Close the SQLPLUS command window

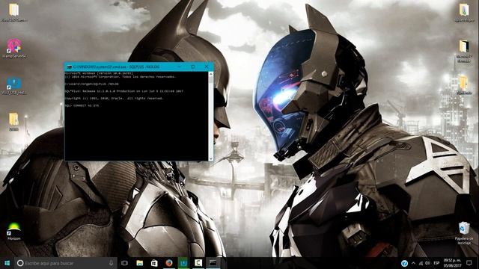coord(207,67)
